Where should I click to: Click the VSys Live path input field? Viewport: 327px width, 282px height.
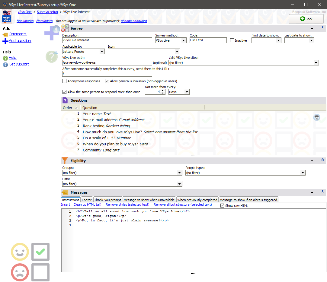[107, 63]
